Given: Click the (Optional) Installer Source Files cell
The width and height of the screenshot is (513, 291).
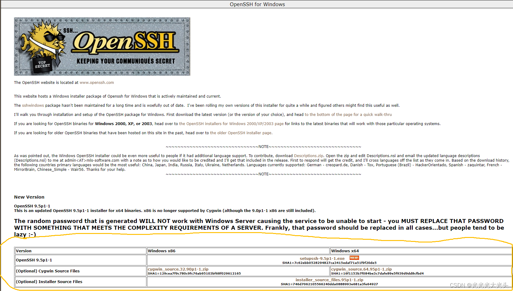Looking at the screenshot, I should click(49, 282).
